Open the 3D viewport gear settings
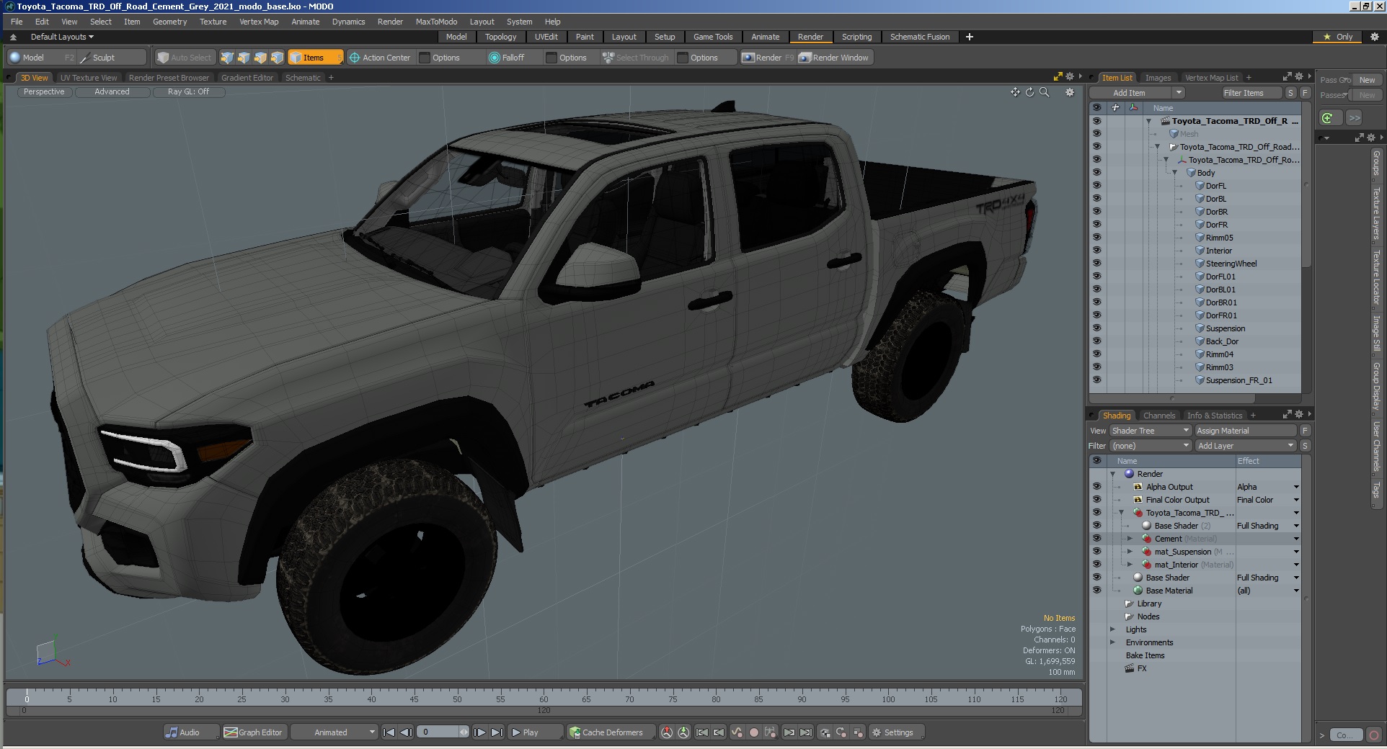This screenshot has height=749, width=1387. 1070,92
